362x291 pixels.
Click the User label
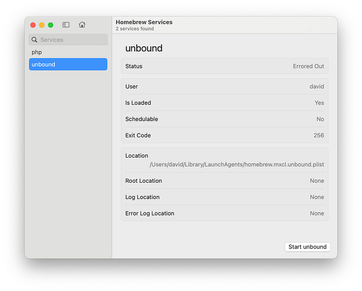pos(131,87)
